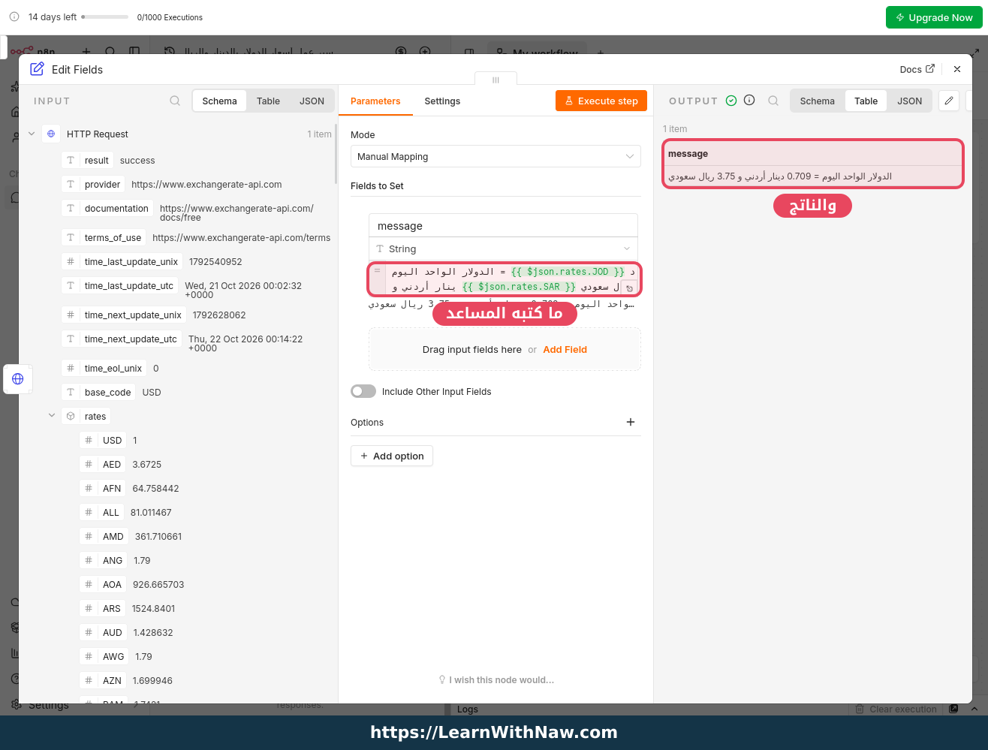The width and height of the screenshot is (988, 750).
Task: Switch input view to Schema
Action: coord(219,101)
